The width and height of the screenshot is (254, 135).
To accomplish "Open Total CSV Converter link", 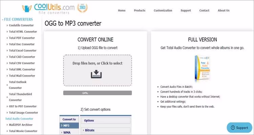I will (22, 63).
